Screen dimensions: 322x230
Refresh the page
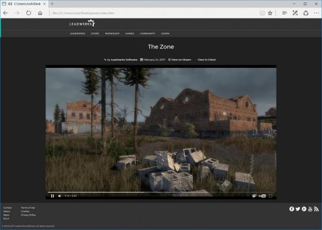click(x=29, y=13)
